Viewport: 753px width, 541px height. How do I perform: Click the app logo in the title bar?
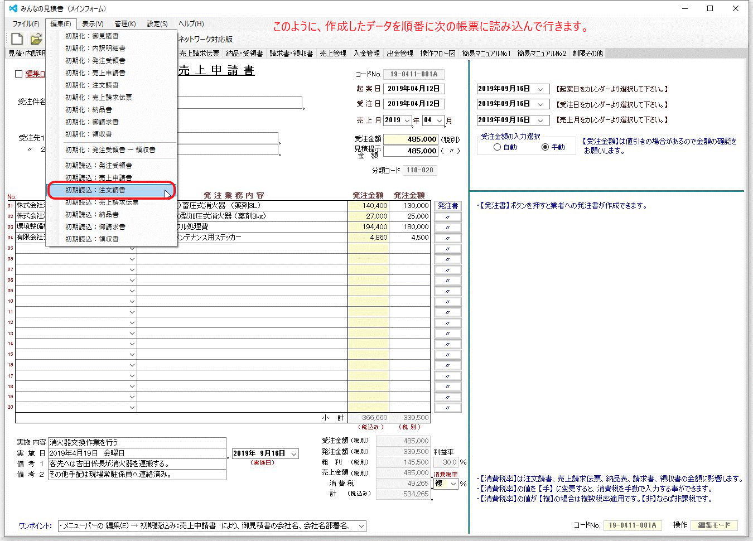tap(13, 8)
